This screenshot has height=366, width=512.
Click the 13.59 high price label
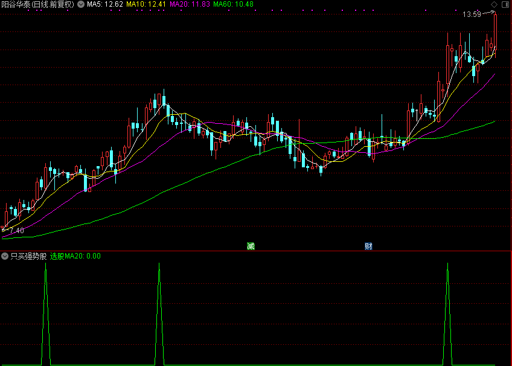pyautogui.click(x=472, y=14)
